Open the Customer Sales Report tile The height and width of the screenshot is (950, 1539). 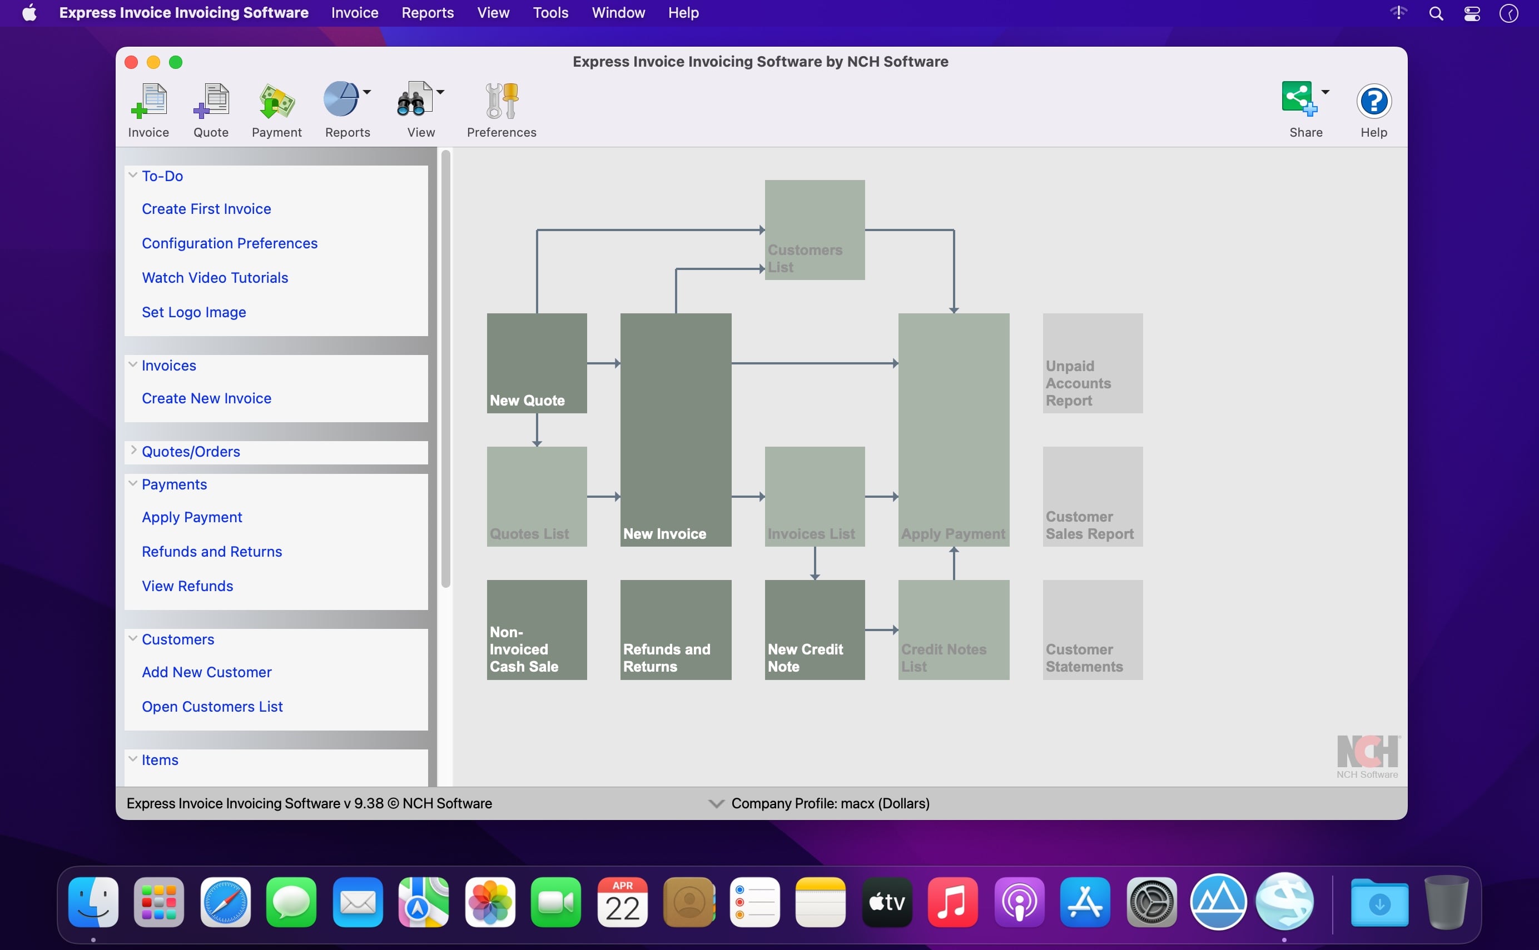click(x=1093, y=496)
